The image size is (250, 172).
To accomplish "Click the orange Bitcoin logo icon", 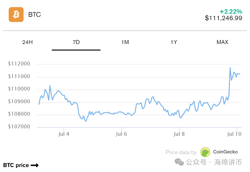I will click(16, 15).
